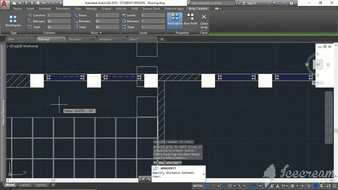Image resolution: width=338 pixels, height=190 pixels.
Task: Switch to the Layout2 tab
Action: tap(41, 185)
